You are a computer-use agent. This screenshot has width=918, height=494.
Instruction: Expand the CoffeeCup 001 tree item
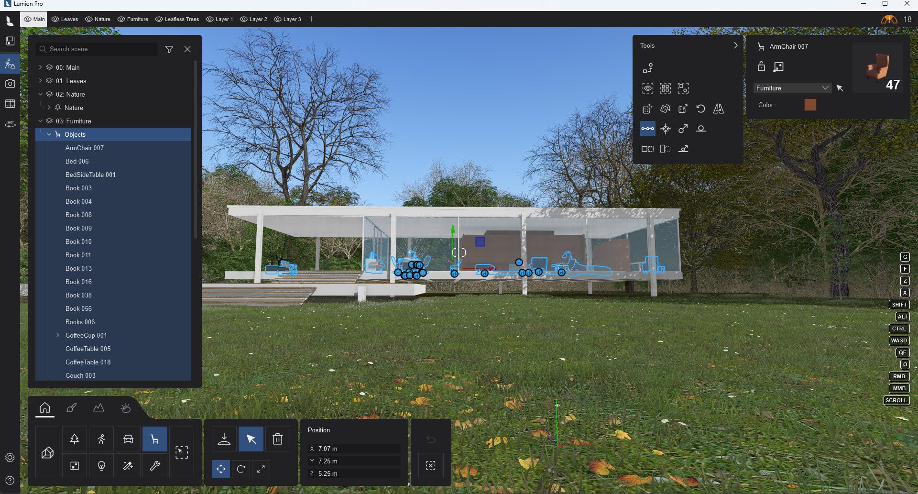58,335
